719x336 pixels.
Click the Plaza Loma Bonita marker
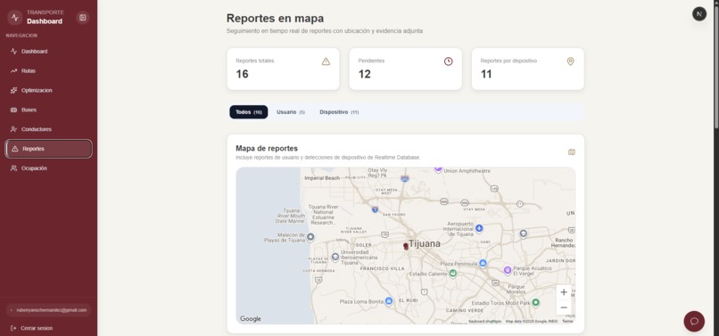389,301
